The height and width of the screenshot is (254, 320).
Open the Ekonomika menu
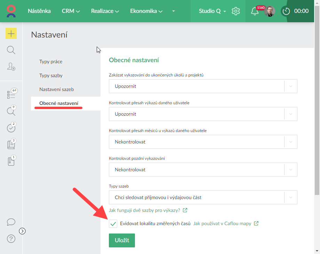point(146,11)
